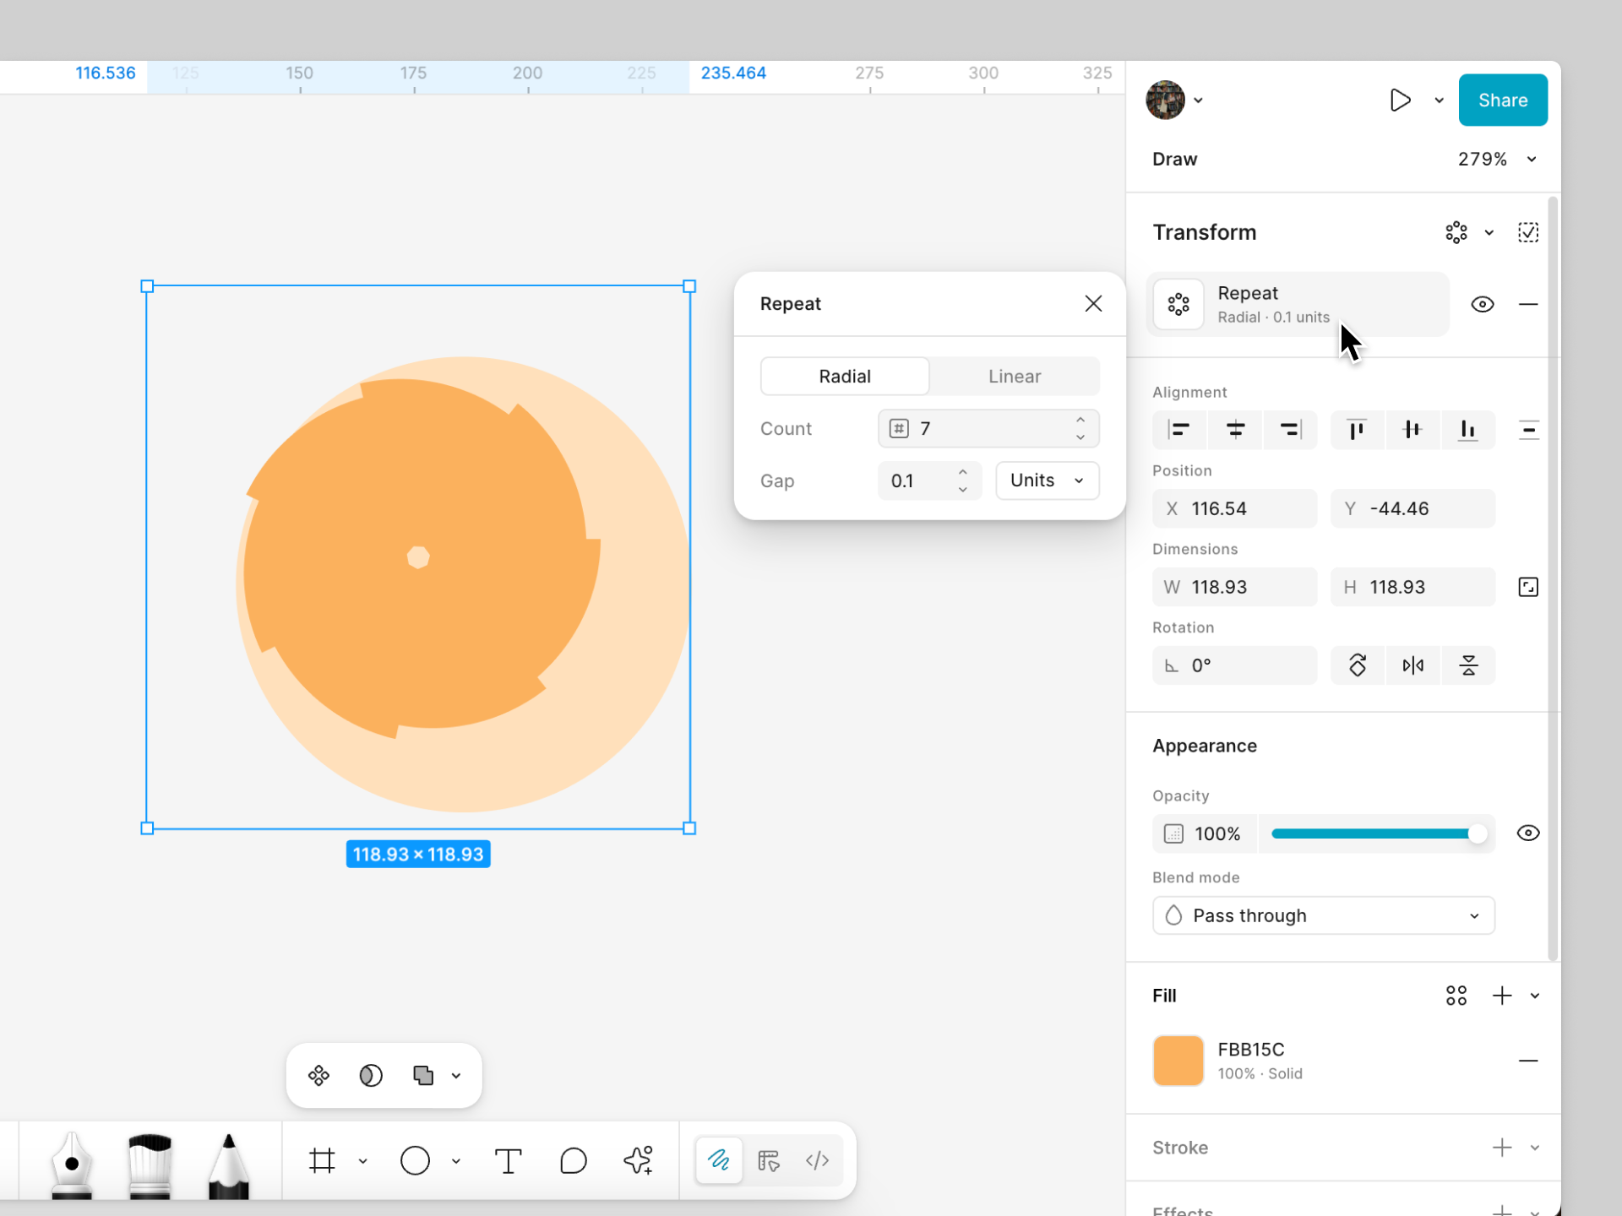This screenshot has height=1216, width=1622.
Task: Select the Text tool
Action: pyautogui.click(x=508, y=1160)
